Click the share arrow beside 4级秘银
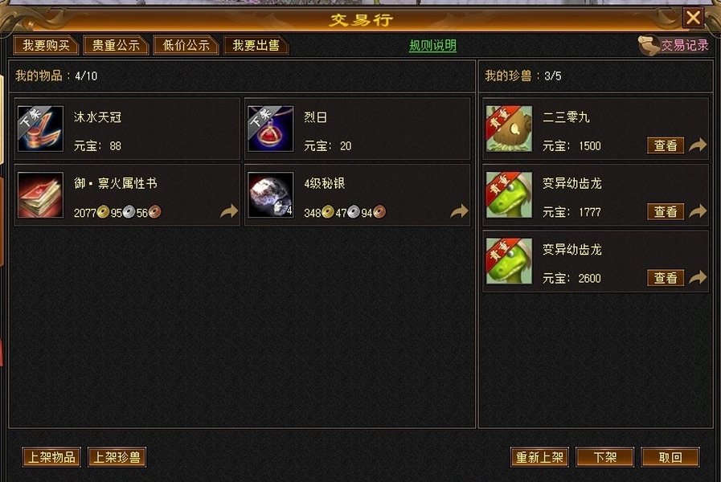 pos(459,211)
